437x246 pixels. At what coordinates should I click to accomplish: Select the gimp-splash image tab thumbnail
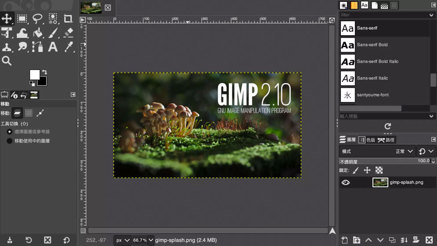tap(91, 7)
